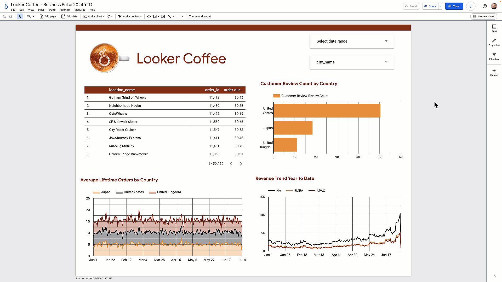Open the Properties panel
Image resolution: width=502 pixels, height=282 pixels.
coord(494,42)
